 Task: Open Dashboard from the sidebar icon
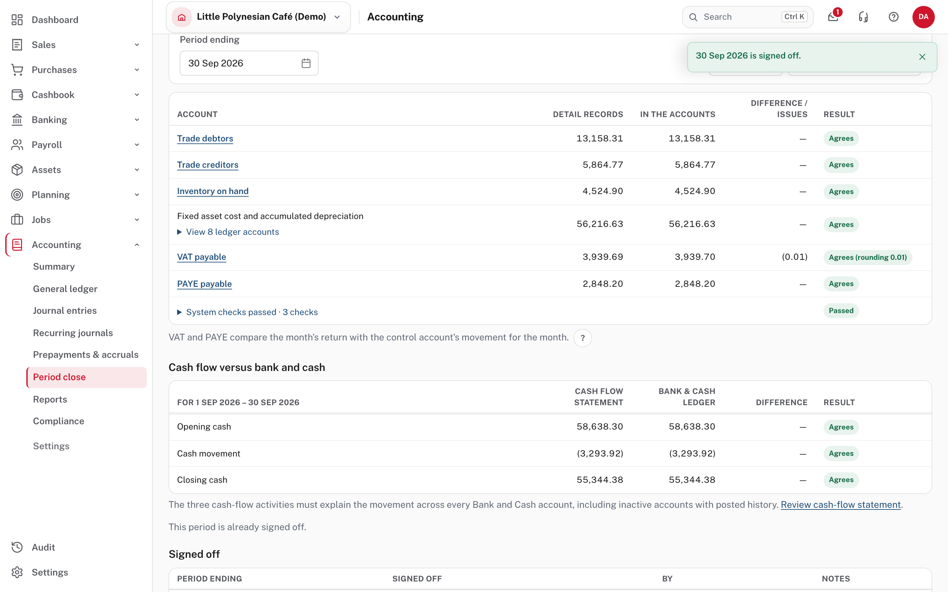17,20
